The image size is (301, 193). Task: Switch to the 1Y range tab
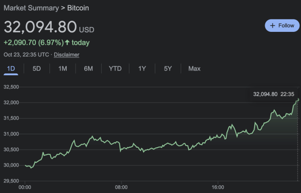(142, 69)
